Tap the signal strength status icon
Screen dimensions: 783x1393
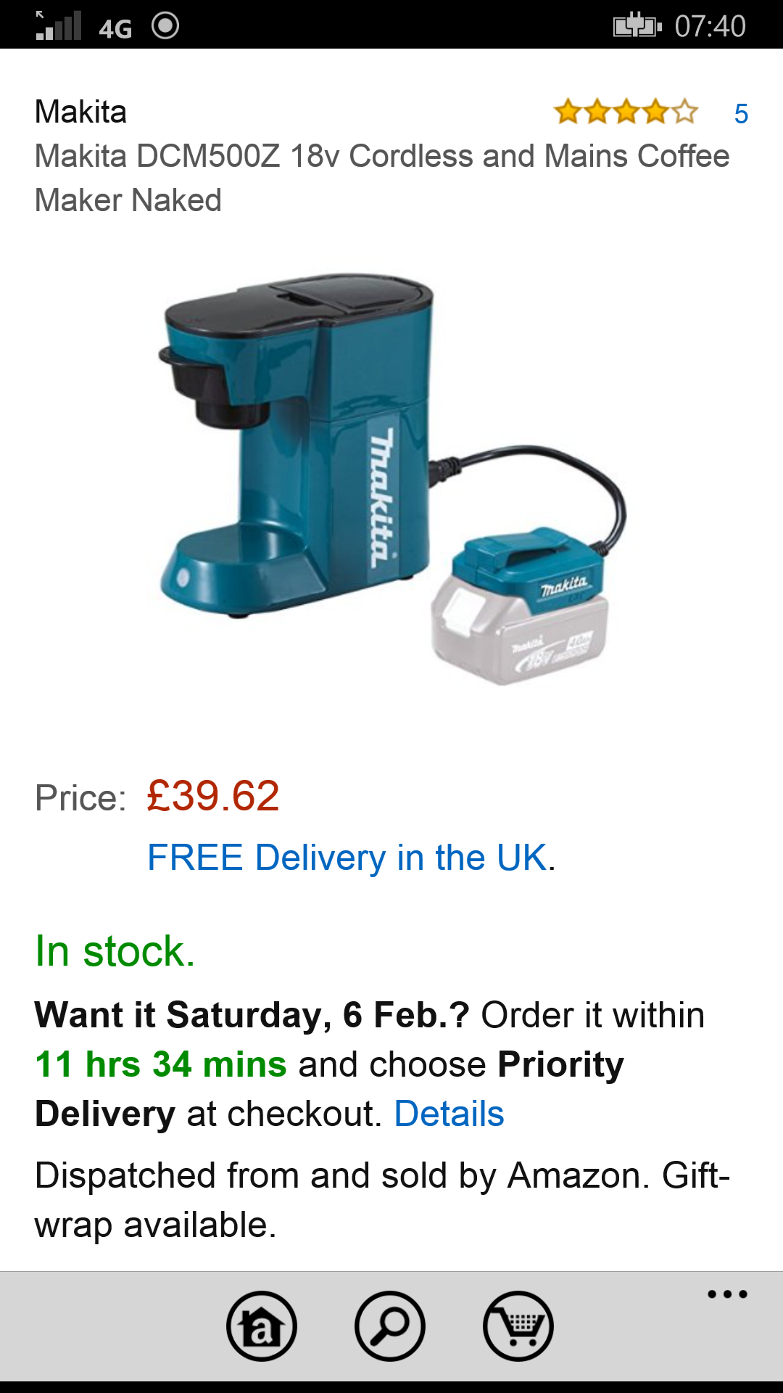[x=58, y=25]
